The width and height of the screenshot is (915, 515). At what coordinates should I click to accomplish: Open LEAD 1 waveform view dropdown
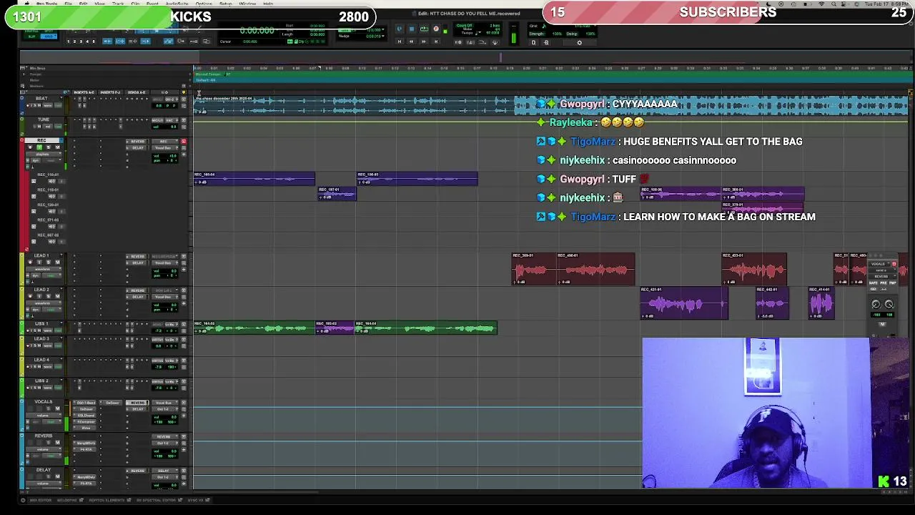(43, 269)
